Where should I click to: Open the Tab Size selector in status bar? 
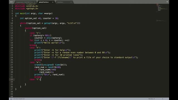pos(151,99)
